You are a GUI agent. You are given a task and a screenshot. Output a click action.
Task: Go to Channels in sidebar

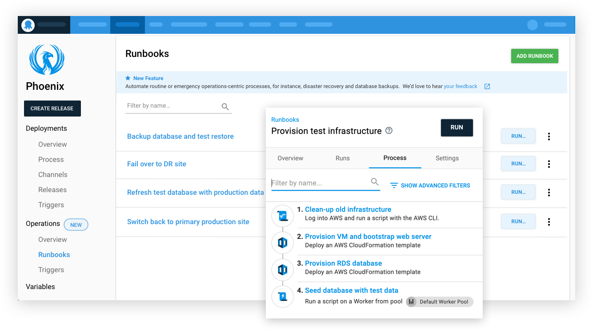tap(53, 175)
